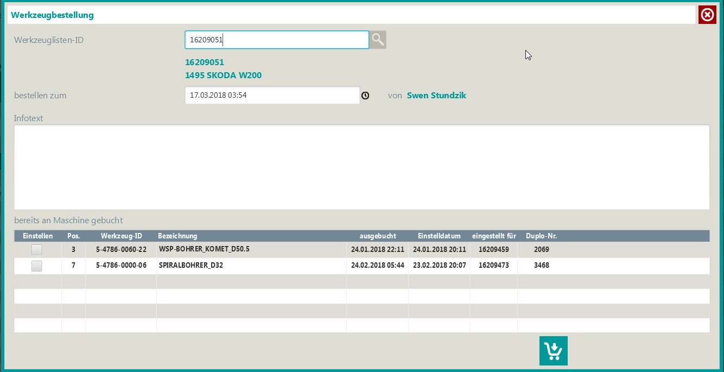Focus the Werkzeuglisten-ID input field
This screenshot has width=724, height=372.
click(277, 40)
